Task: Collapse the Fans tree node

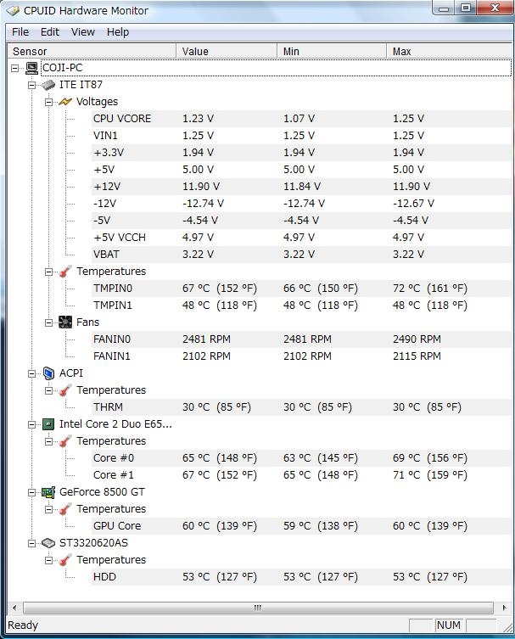Action: pos(49,322)
